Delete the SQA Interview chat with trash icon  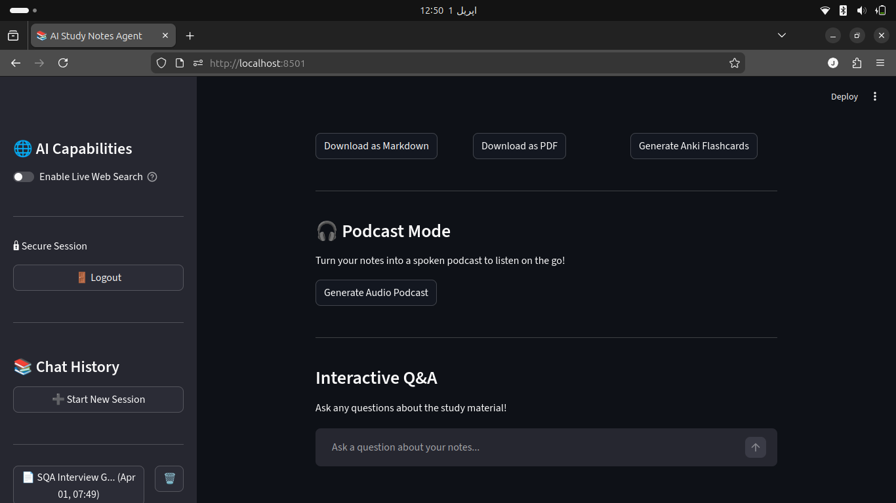[x=169, y=479]
